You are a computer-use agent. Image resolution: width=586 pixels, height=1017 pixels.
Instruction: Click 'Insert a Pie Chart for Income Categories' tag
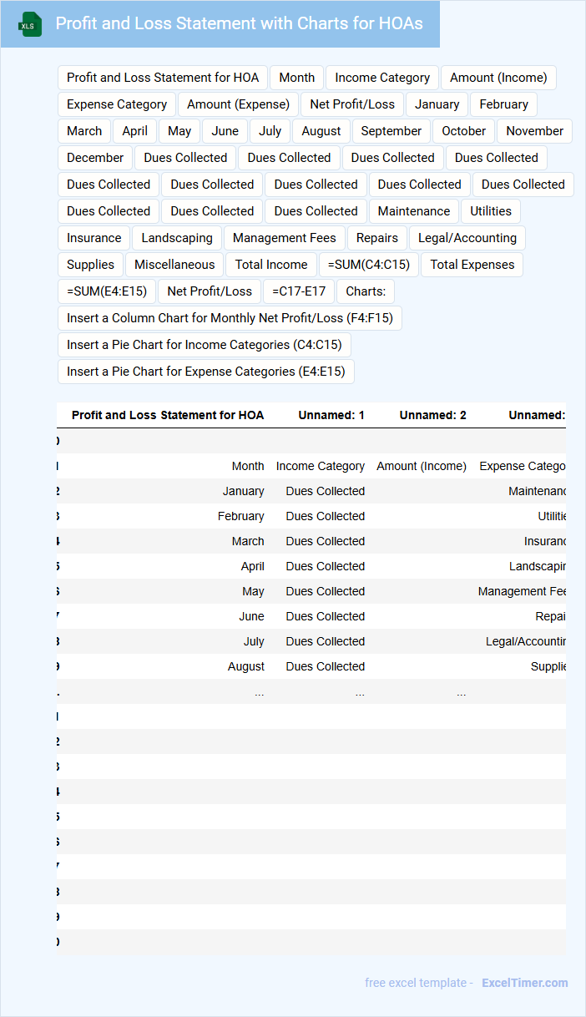[x=205, y=345]
